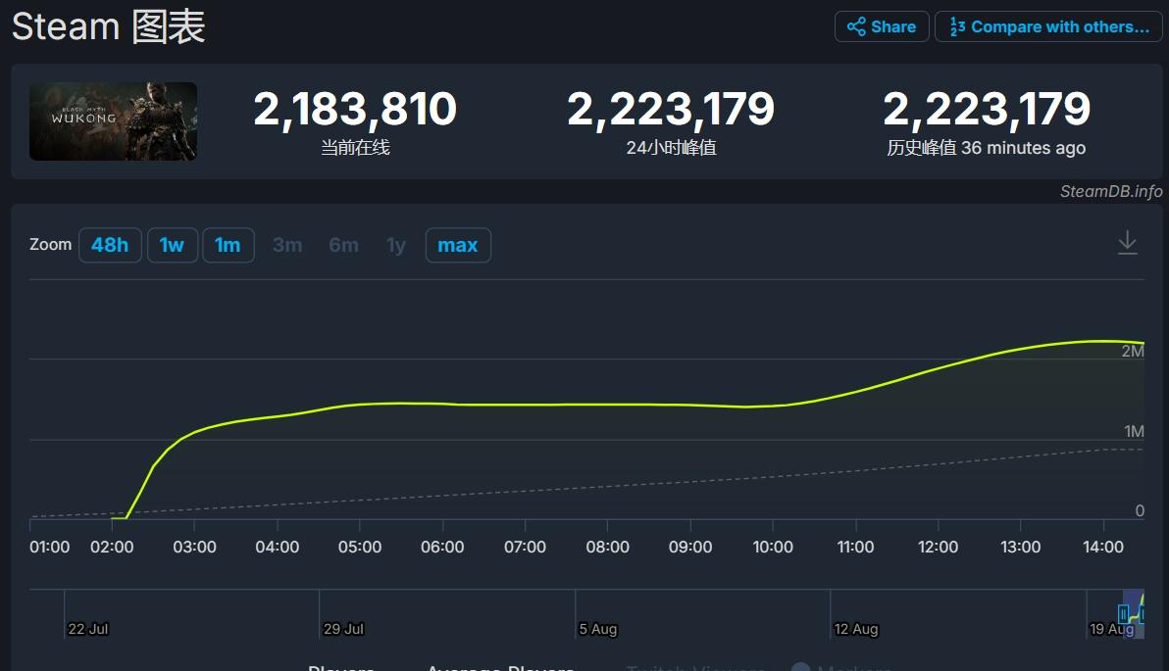
Task: Click the disabled 1y zoom option
Action: [396, 245]
